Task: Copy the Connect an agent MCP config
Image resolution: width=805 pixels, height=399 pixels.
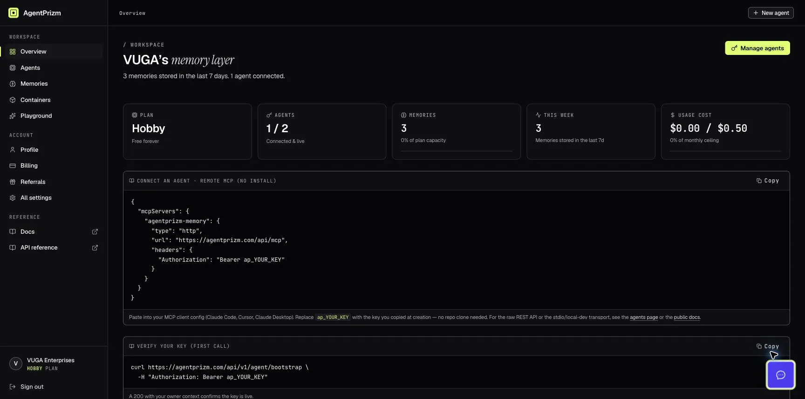Action: (x=767, y=181)
